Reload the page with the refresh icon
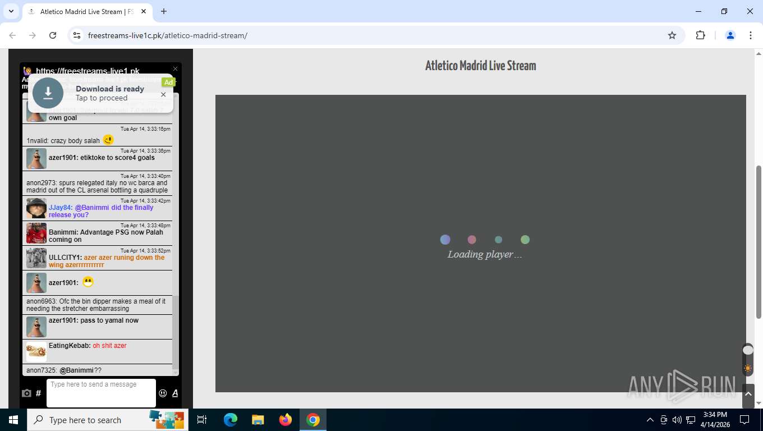The width and height of the screenshot is (763, 431). pos(53,35)
